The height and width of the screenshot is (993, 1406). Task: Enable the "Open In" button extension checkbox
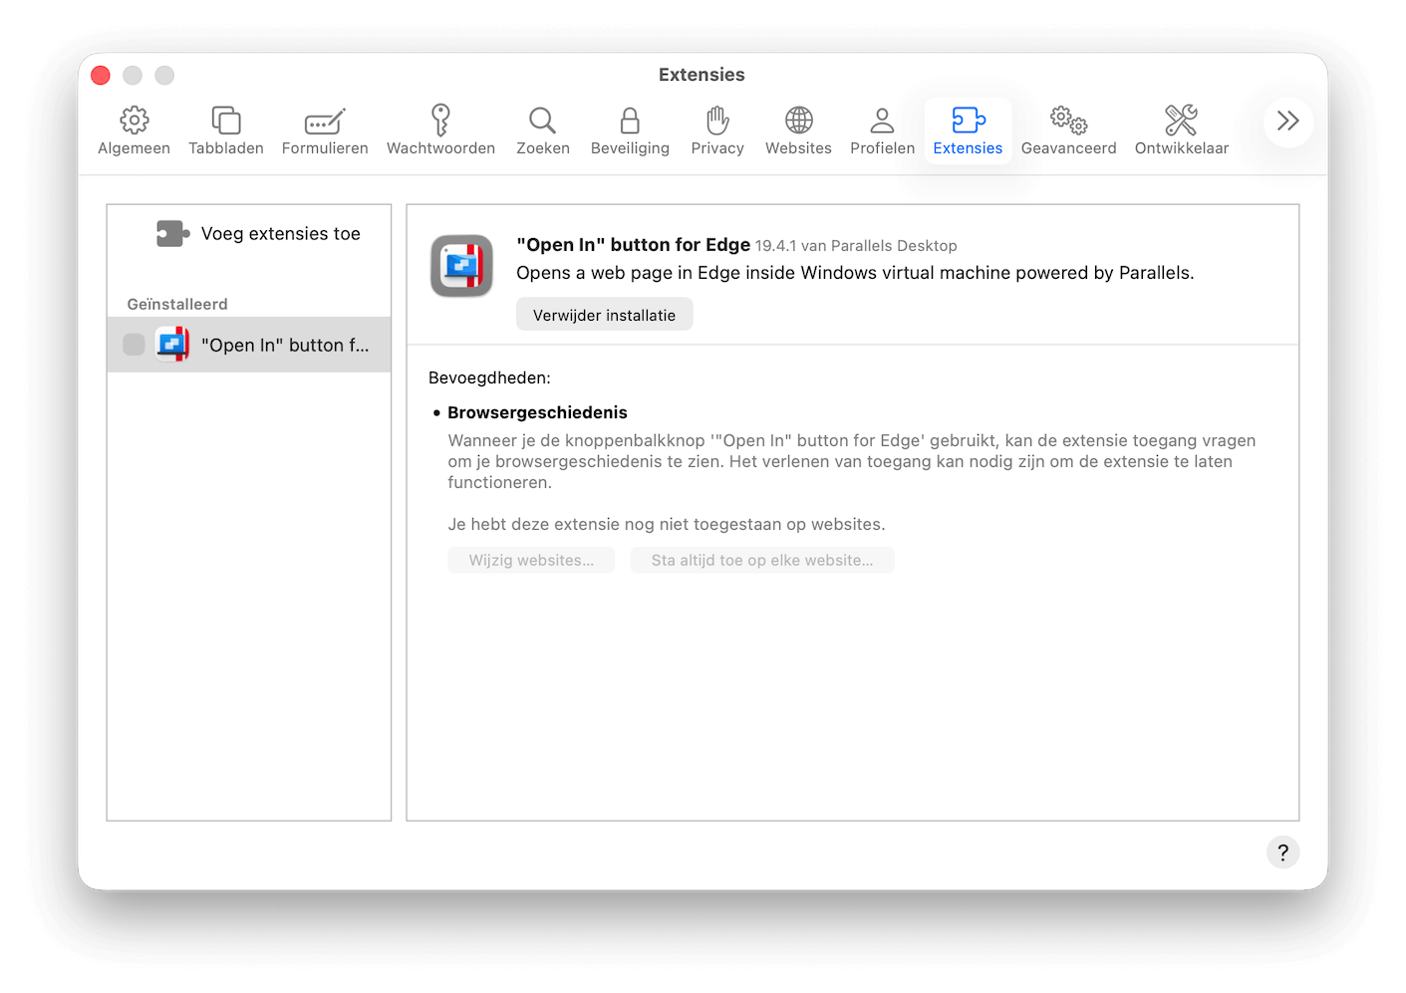(x=134, y=345)
